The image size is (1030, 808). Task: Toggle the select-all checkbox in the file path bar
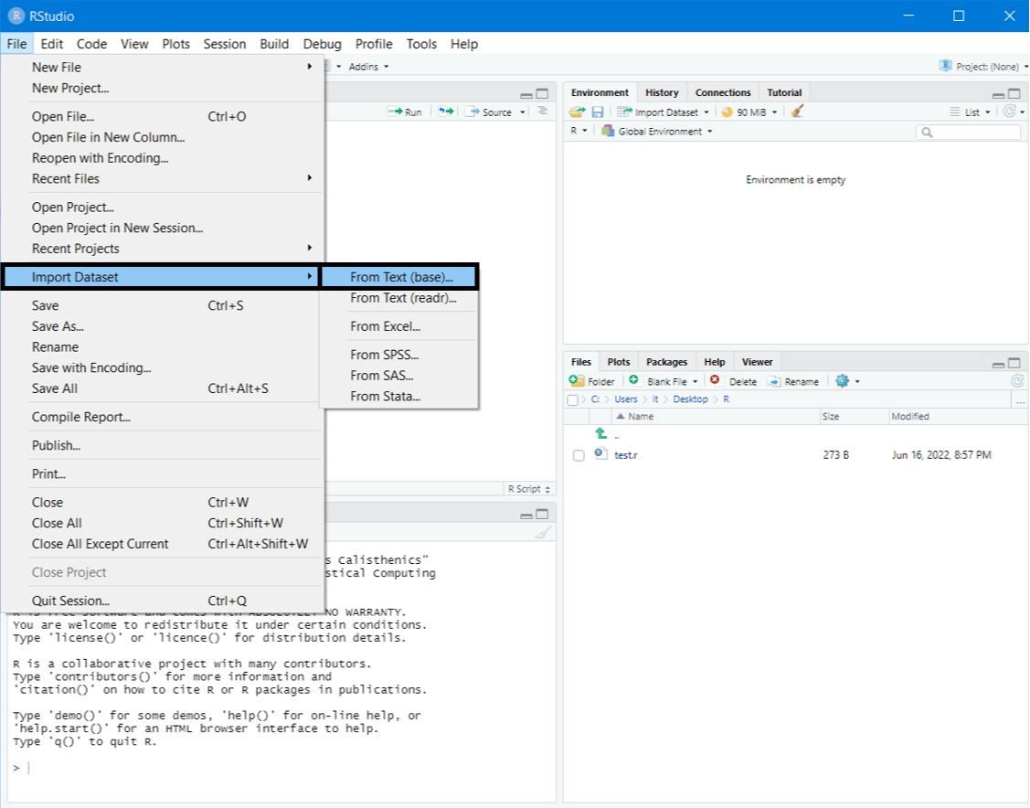click(x=574, y=399)
